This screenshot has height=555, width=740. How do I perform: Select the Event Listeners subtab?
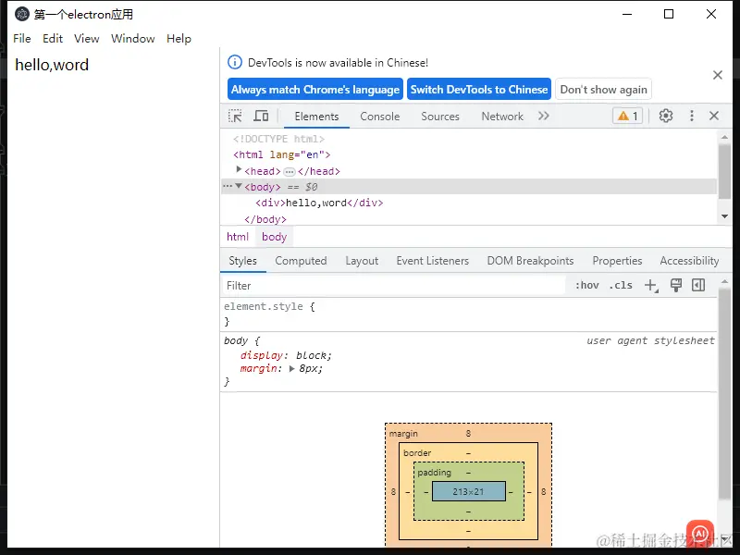[432, 261]
